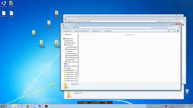
Task: Click navigation pane scrollbar down arrow
Action: click(78, 82)
